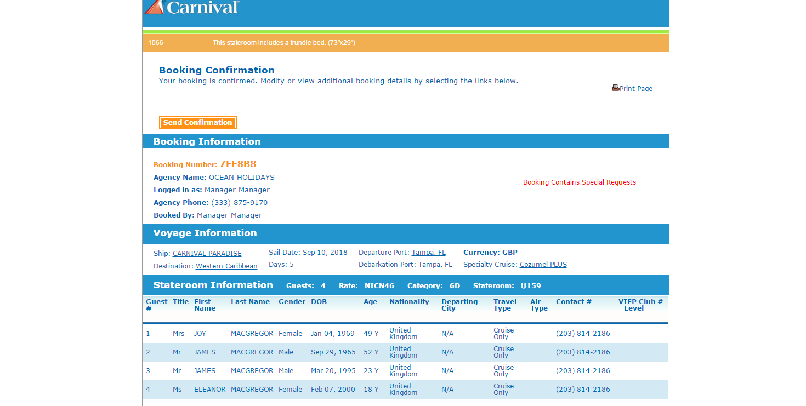Click the agency name OCEAN HOLIDAYS
This screenshot has width=806, height=406.
pos(242,178)
